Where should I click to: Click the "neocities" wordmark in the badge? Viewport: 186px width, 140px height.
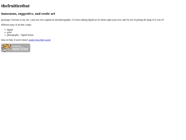[x=20, y=49]
